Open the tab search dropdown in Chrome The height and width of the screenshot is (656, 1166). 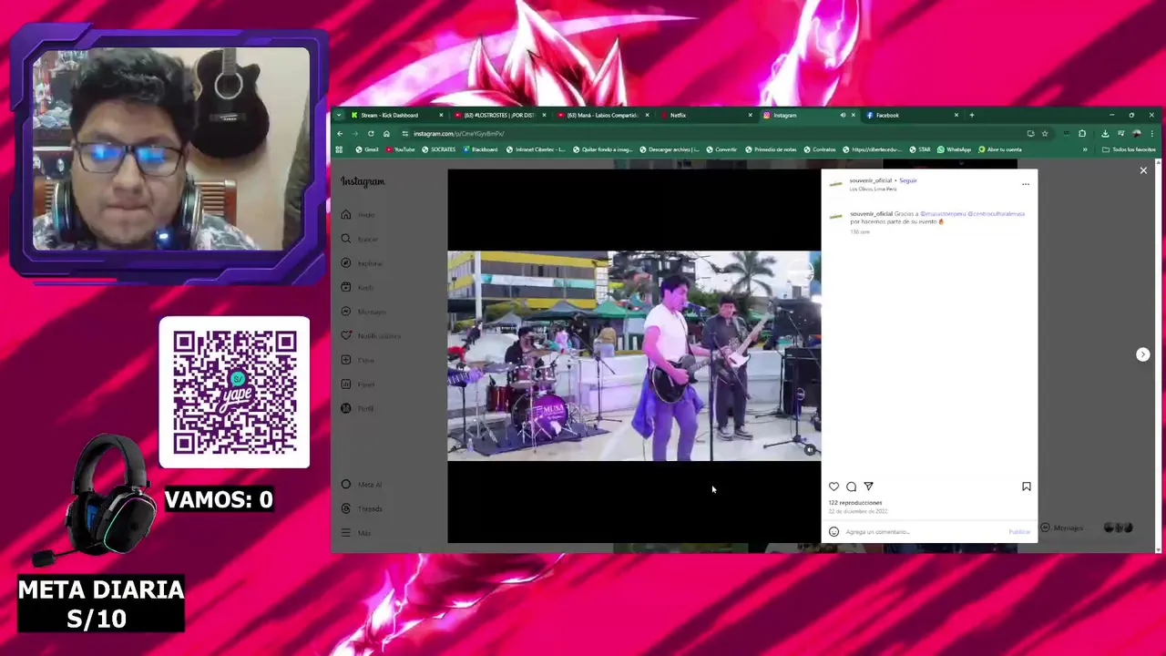point(340,115)
